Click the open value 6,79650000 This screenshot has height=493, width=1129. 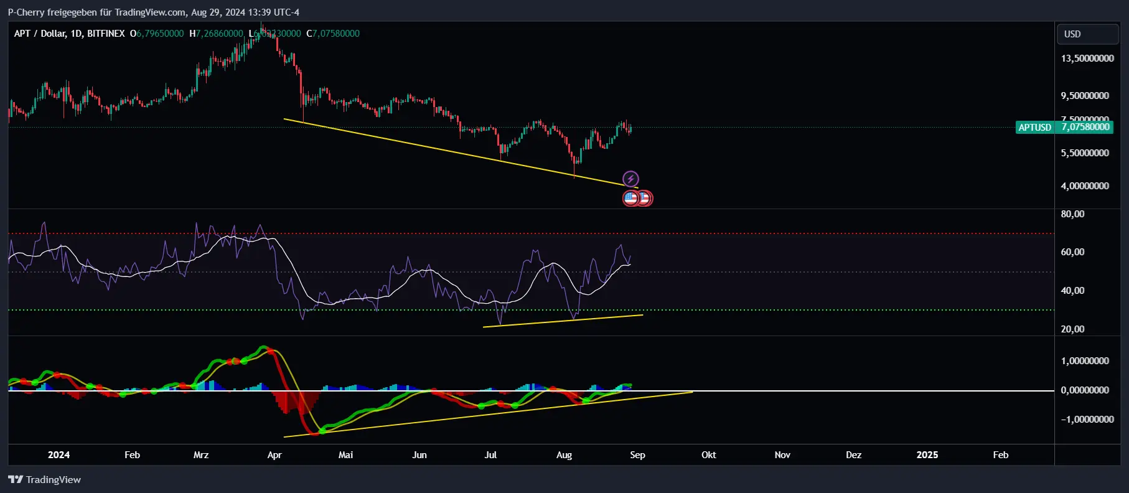[160, 34]
